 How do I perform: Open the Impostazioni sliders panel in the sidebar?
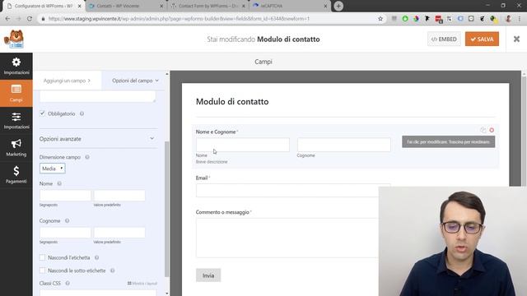click(16, 121)
